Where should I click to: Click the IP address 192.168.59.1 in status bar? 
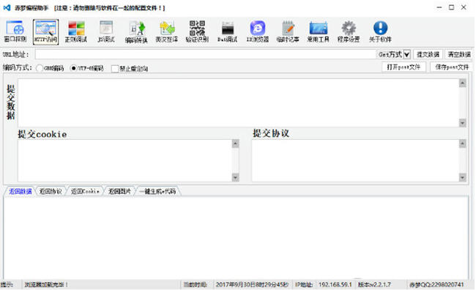click(x=335, y=285)
